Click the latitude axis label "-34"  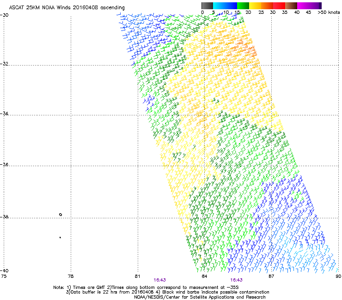pos(4,114)
